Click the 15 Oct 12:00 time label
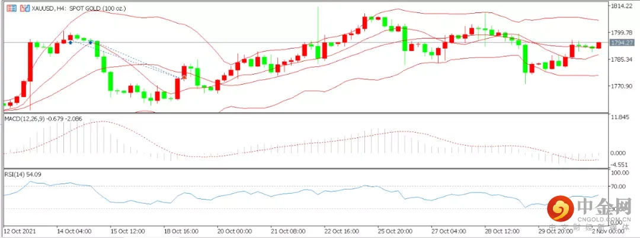The image size is (640, 238). 127,231
